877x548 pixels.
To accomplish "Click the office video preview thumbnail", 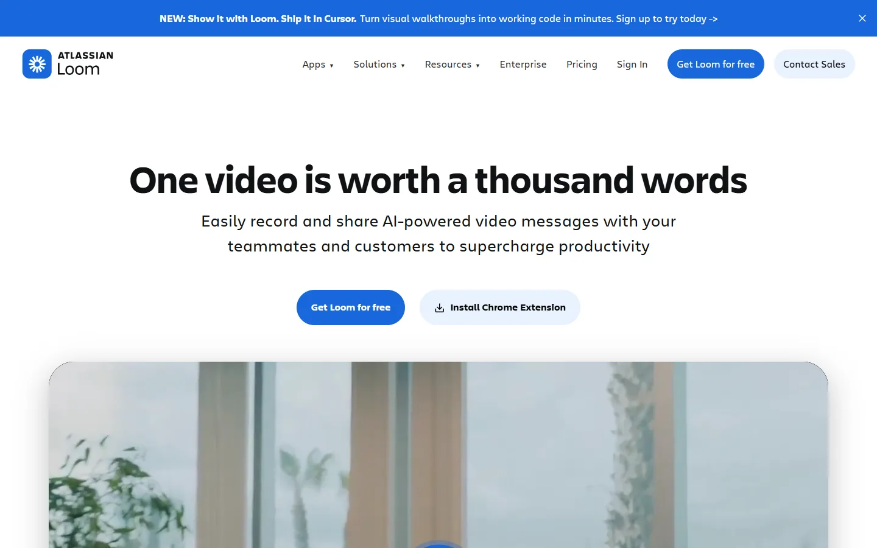I will click(438, 455).
